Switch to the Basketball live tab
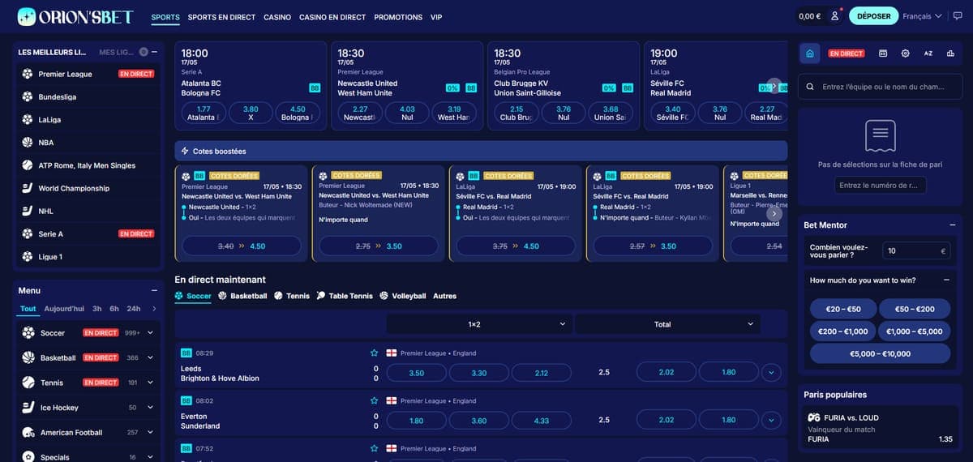 click(242, 296)
